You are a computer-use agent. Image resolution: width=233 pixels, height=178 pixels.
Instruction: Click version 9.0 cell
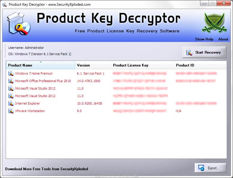79,111
